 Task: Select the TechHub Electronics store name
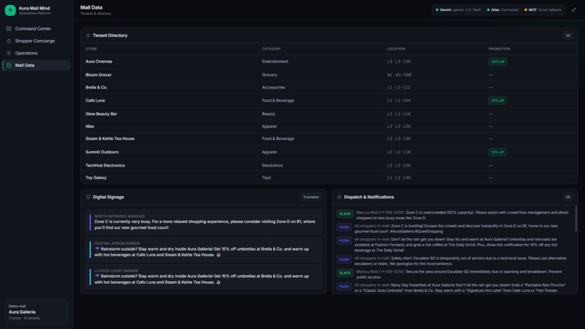click(x=105, y=166)
